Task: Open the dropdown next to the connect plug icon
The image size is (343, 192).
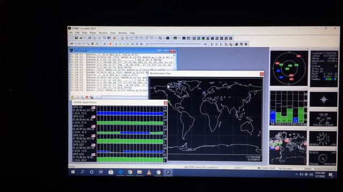Action: click(76, 44)
